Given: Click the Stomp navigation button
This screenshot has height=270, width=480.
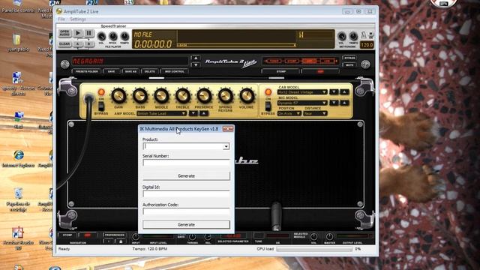Looking at the screenshot, I should click(x=67, y=235).
